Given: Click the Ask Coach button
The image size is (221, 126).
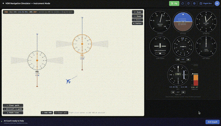Looking at the screenshot, I should (212, 122).
